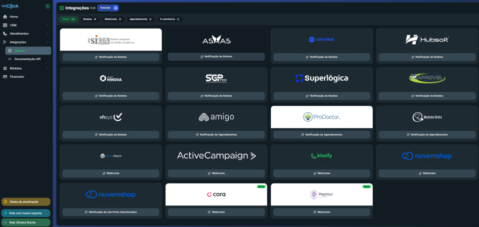
Task: Click Notificação de Agendamentos under amigo
Action: (x=216, y=135)
